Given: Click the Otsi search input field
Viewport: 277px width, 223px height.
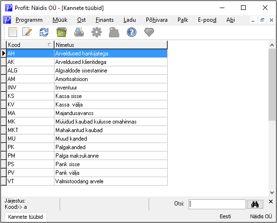Looking at the screenshot, I should coord(217,204).
